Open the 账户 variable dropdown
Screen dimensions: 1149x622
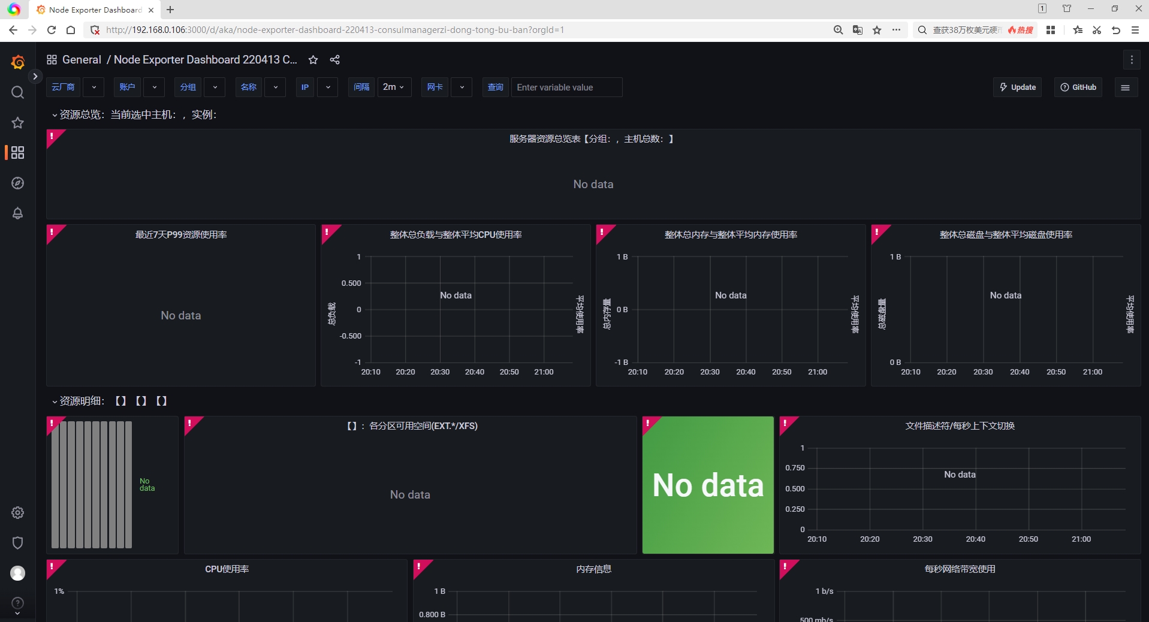(155, 87)
